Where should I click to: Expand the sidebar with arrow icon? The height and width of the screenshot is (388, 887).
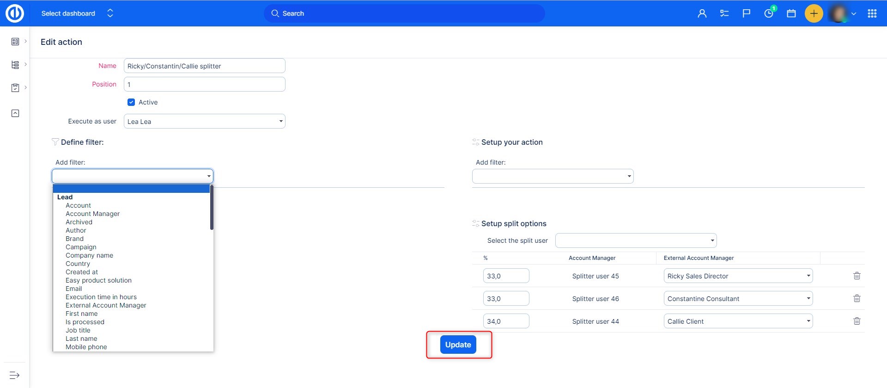[15, 375]
